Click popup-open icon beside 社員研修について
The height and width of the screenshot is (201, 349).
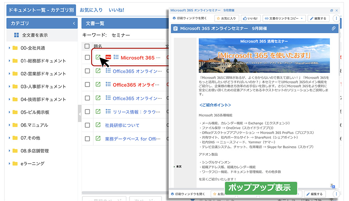click(x=98, y=125)
